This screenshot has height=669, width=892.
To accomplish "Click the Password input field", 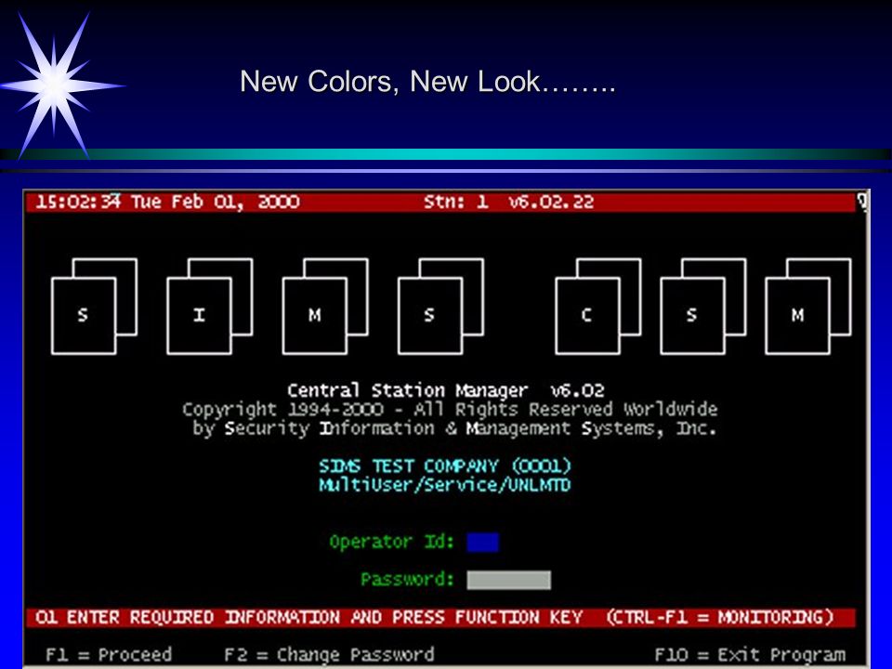I will tap(508, 580).
